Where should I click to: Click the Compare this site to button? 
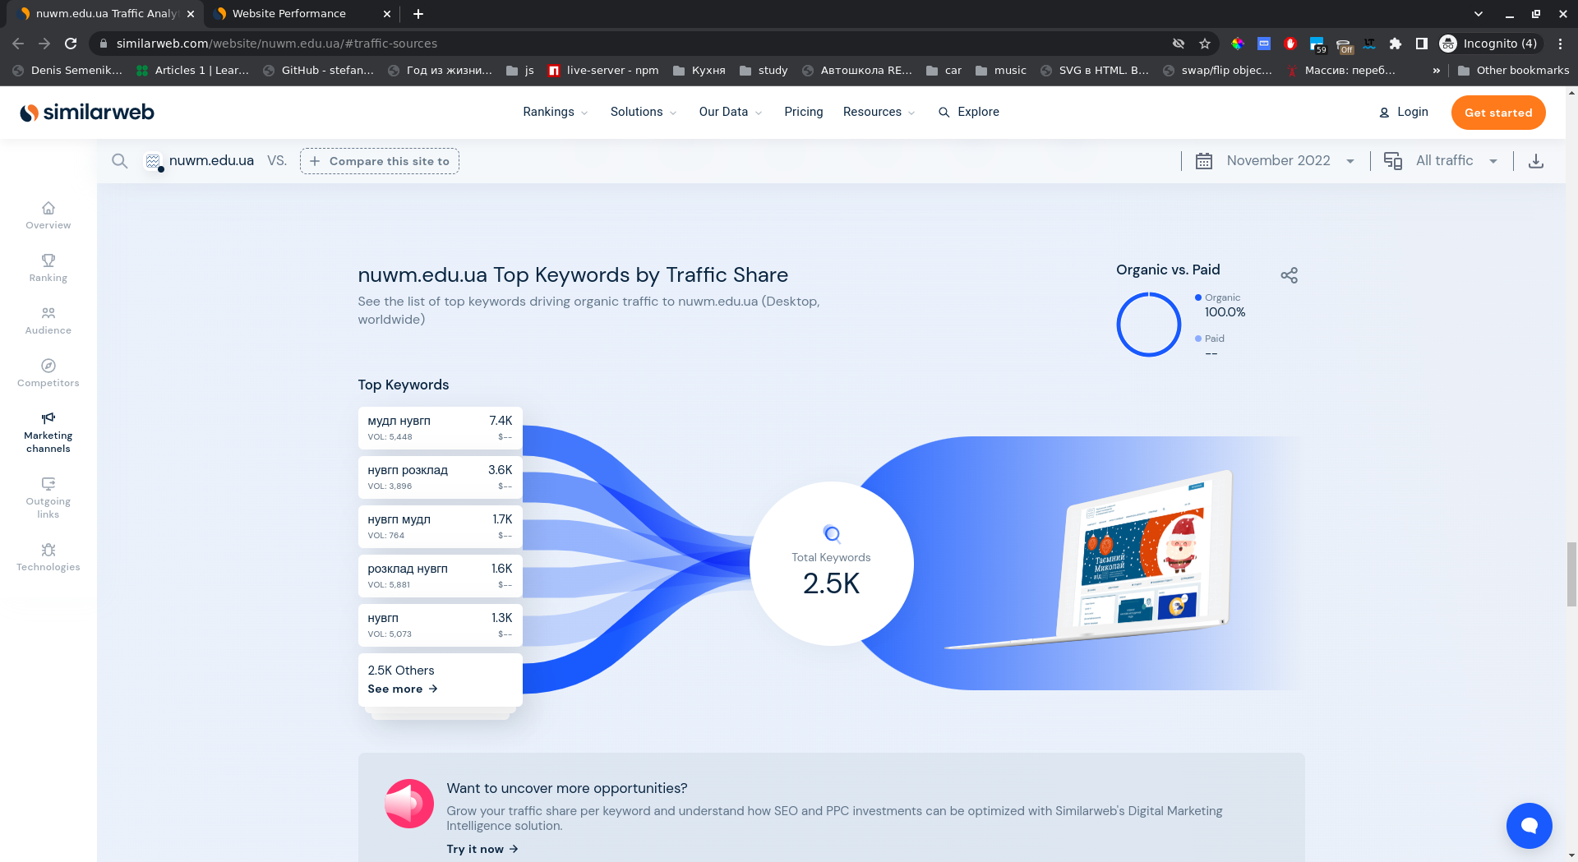point(380,161)
